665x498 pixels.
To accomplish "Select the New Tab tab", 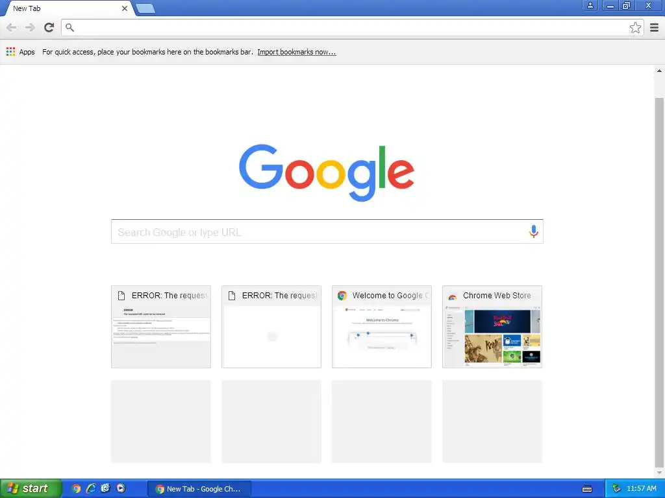I will (x=68, y=8).
